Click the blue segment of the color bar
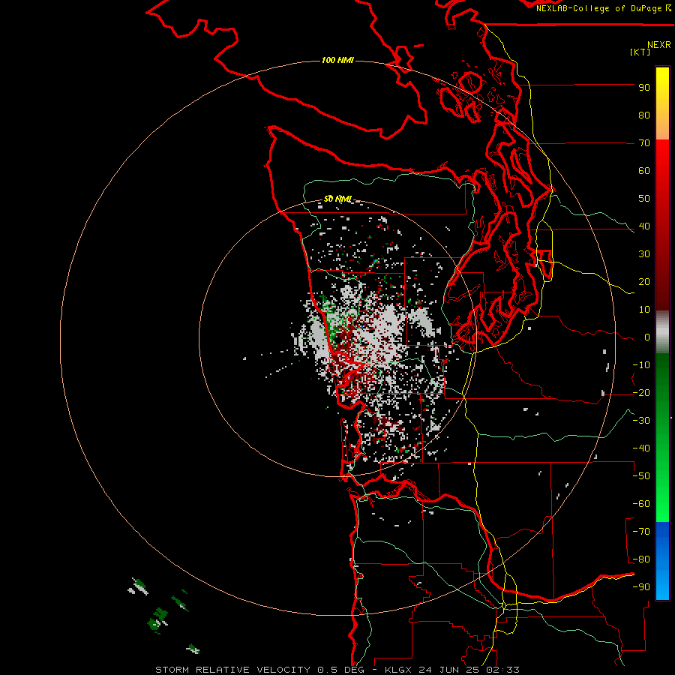Image resolution: width=675 pixels, height=675 pixels. [x=662, y=561]
